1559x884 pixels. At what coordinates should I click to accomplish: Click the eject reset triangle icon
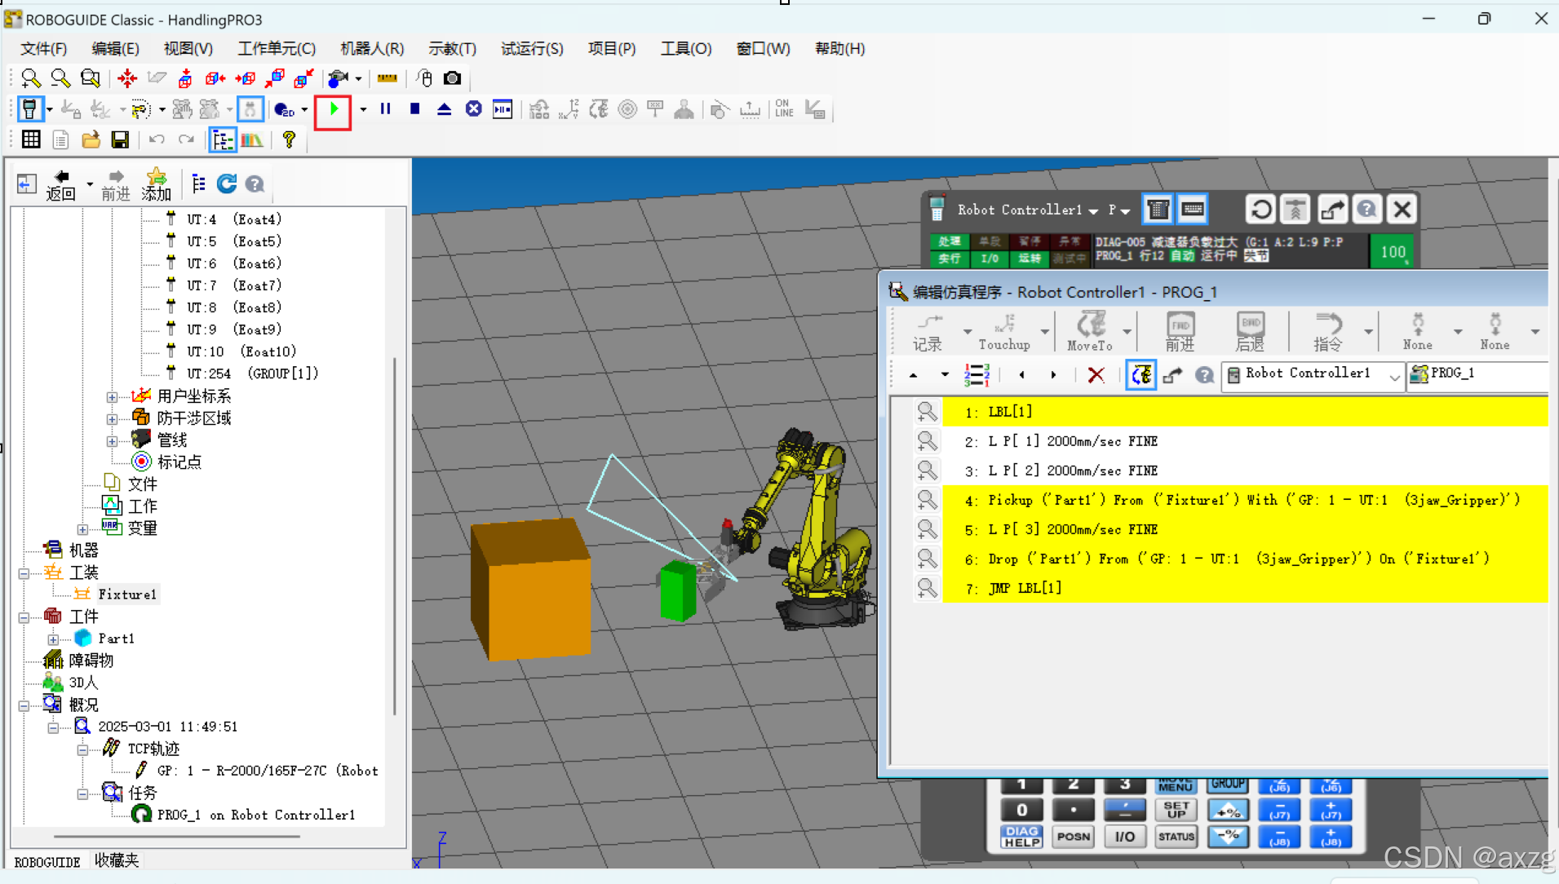click(x=444, y=109)
